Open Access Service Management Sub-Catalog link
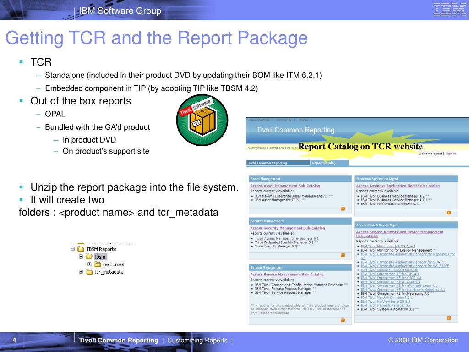469x352 pixels. pos(287,275)
